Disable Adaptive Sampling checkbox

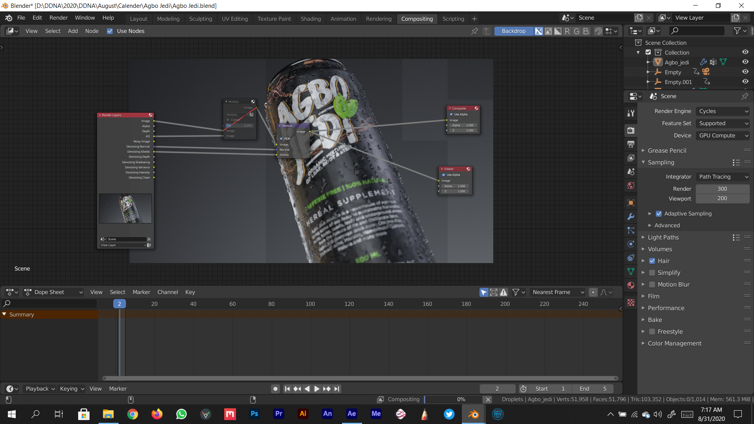point(659,214)
